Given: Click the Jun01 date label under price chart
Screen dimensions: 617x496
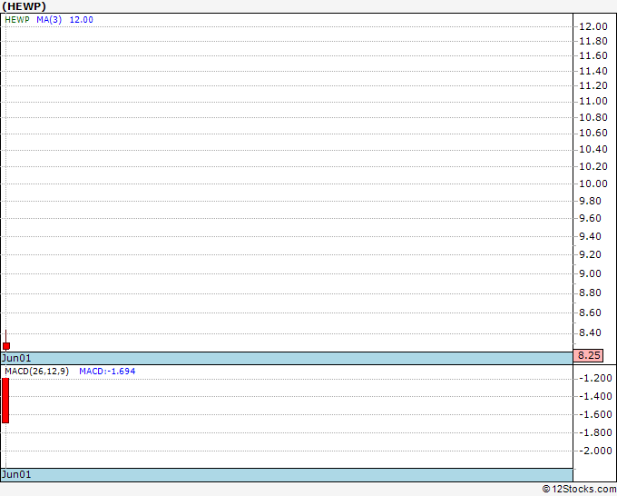Looking at the screenshot, I should pos(16,358).
